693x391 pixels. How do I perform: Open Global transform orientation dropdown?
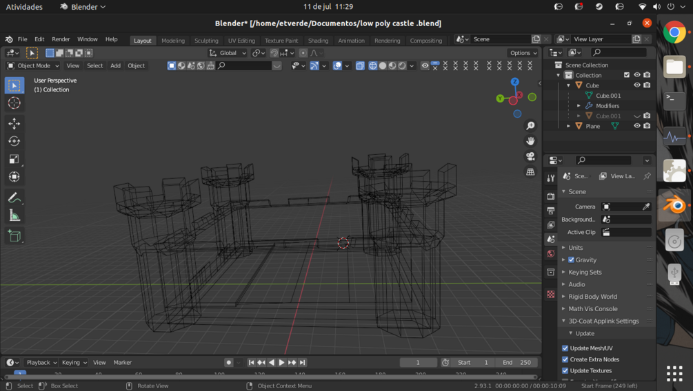coord(228,53)
